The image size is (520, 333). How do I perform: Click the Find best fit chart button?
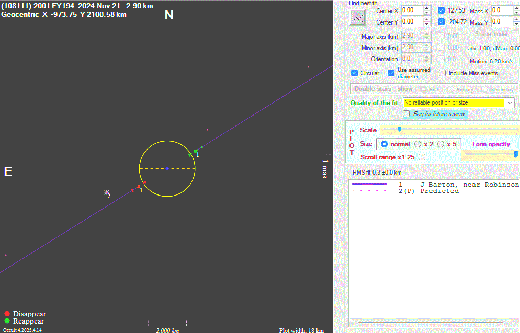(x=357, y=17)
